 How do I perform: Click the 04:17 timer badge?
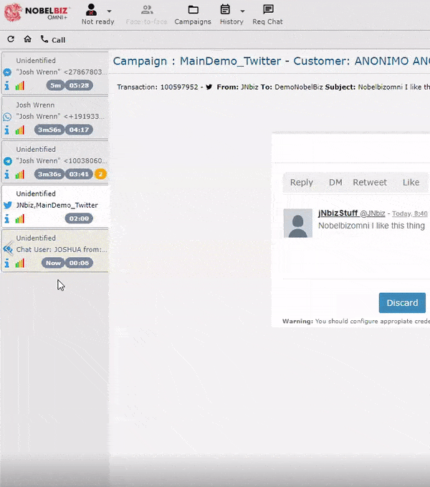coord(79,130)
